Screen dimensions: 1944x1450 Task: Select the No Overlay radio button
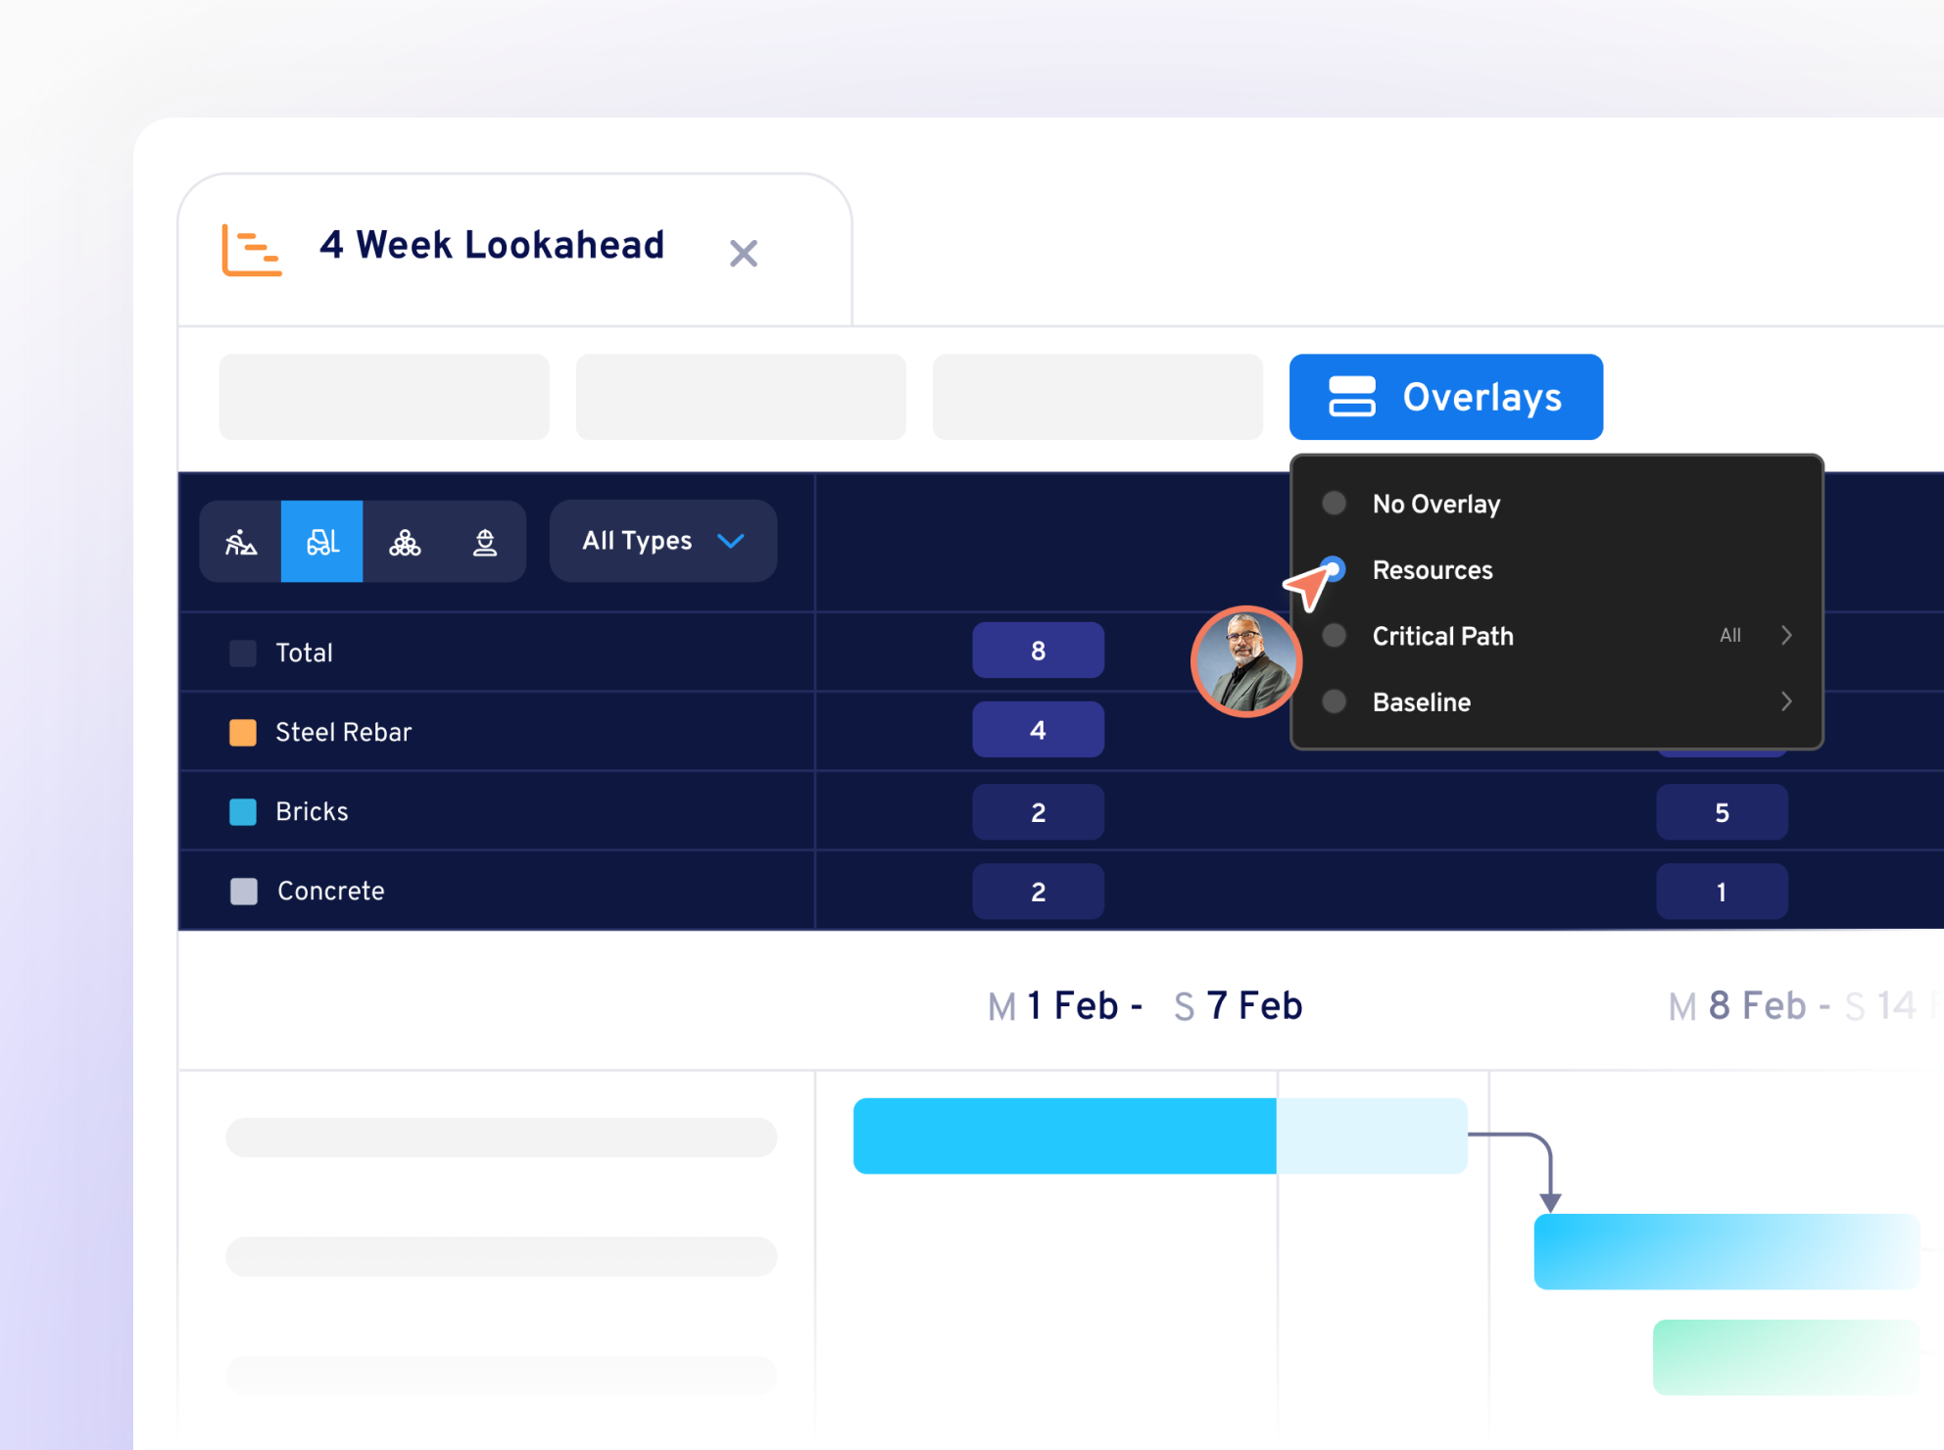[x=1334, y=503]
